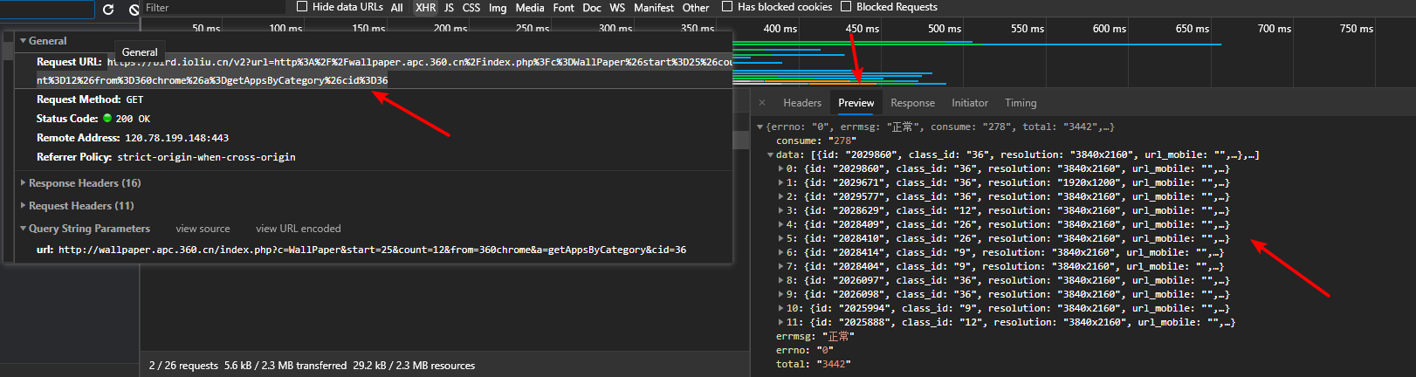Viewport: 1416px width, 377px height.
Task: Filter requests by Manifest type
Action: tap(654, 8)
